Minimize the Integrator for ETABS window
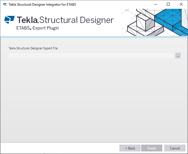This screenshot has width=188, height=154. (156, 5)
